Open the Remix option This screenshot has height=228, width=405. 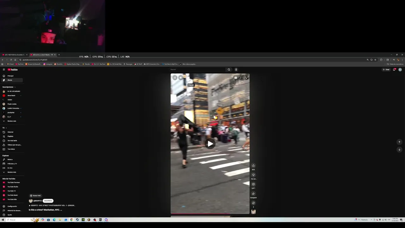click(253, 203)
